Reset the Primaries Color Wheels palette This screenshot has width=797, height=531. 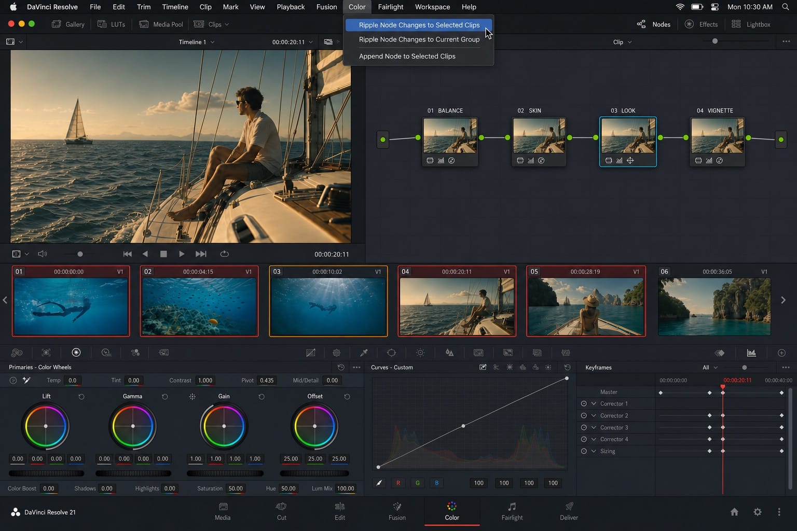pyautogui.click(x=341, y=367)
